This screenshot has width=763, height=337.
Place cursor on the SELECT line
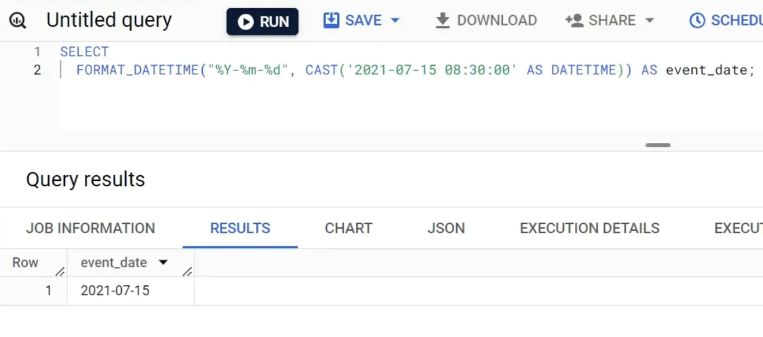click(85, 52)
